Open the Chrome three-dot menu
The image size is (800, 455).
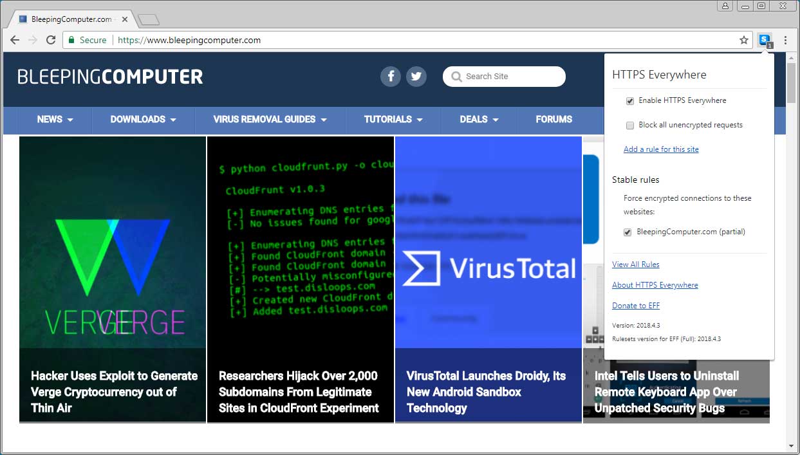785,41
